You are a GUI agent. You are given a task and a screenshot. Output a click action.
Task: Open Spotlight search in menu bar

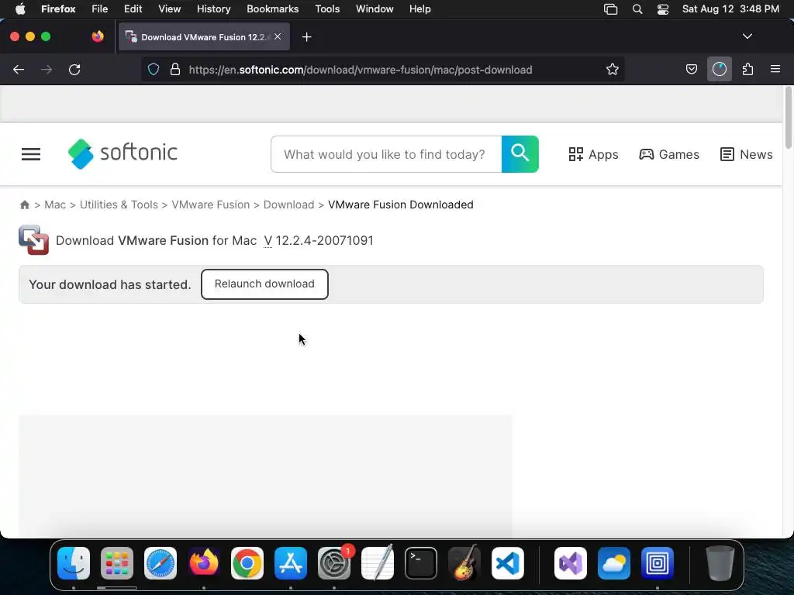click(637, 9)
